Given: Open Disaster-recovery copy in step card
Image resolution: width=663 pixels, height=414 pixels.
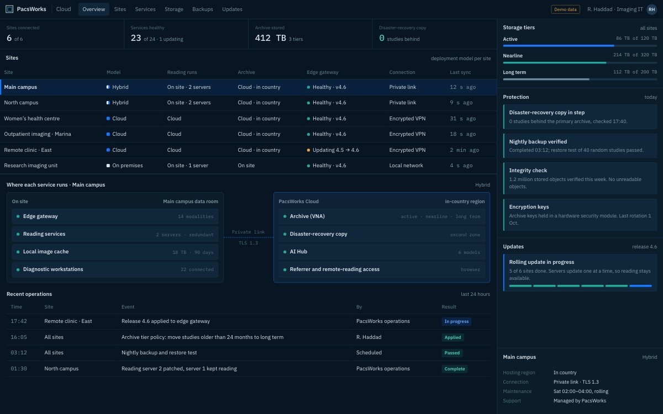Looking at the screenshot, I should (580, 116).
